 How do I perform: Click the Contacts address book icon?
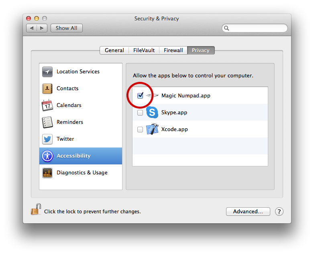click(x=47, y=88)
